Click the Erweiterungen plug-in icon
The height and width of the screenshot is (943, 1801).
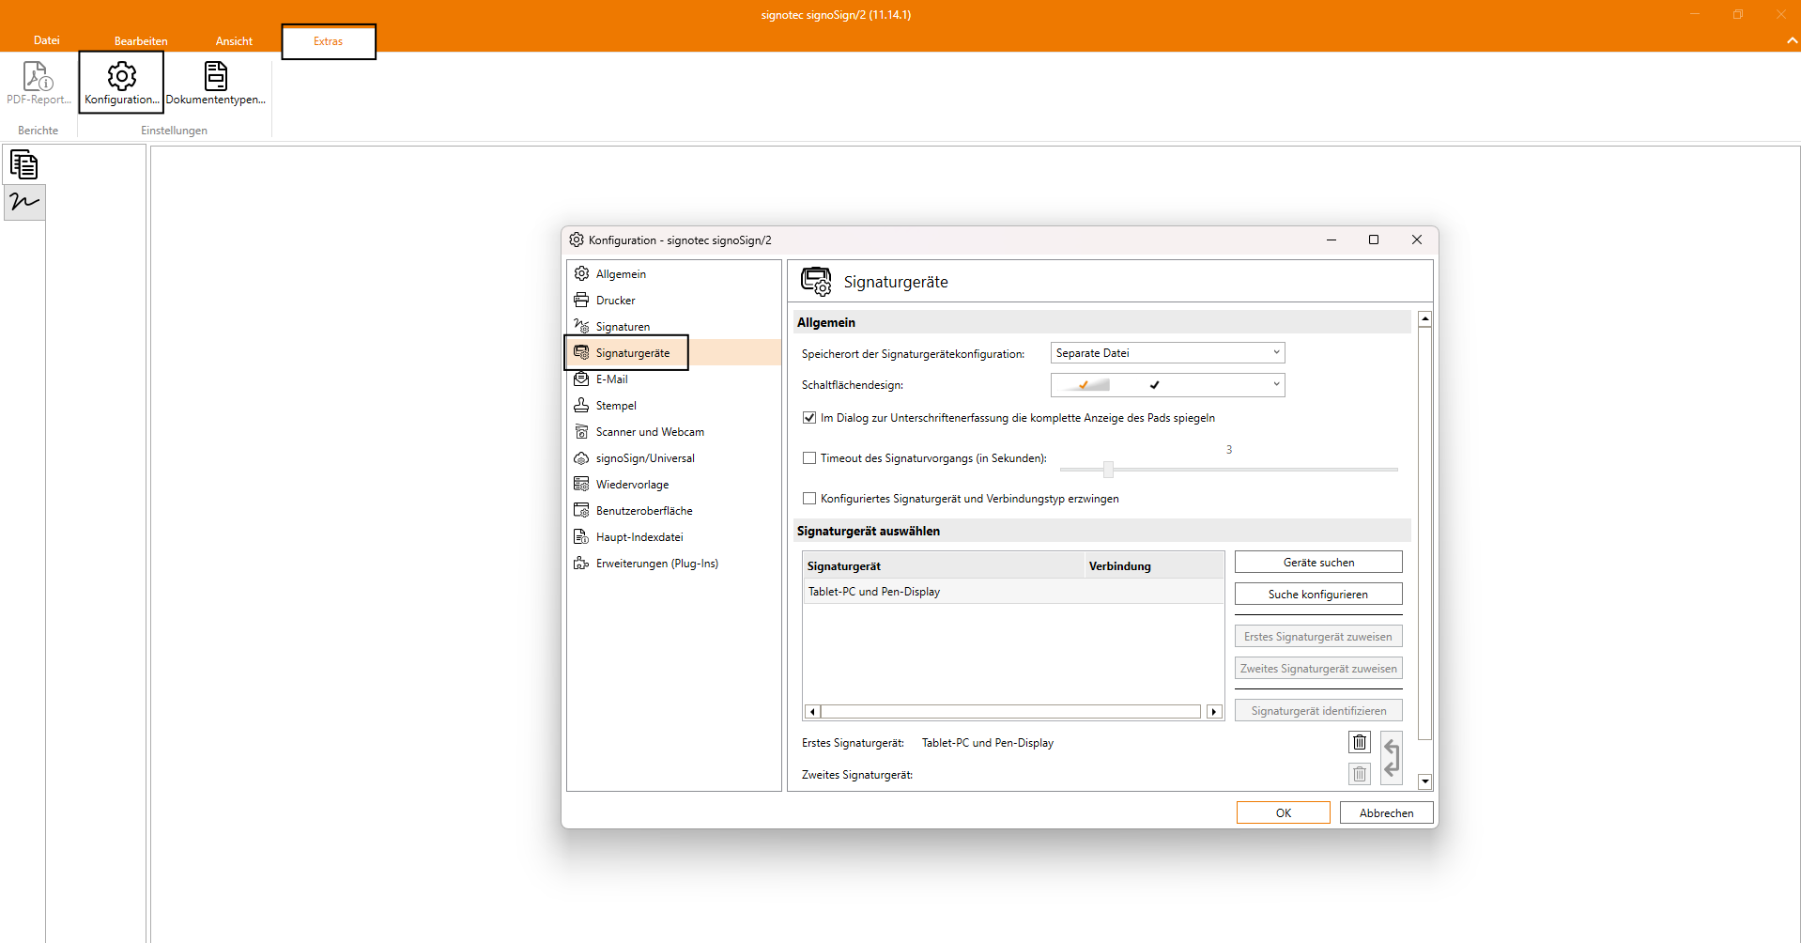point(581,563)
